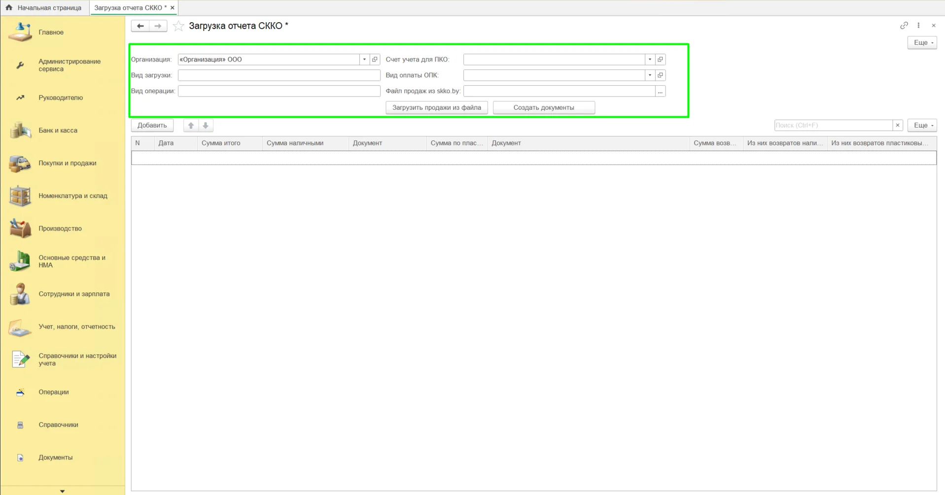
Task: Open Вид оплаты ОПК item icon
Action: 661,75
